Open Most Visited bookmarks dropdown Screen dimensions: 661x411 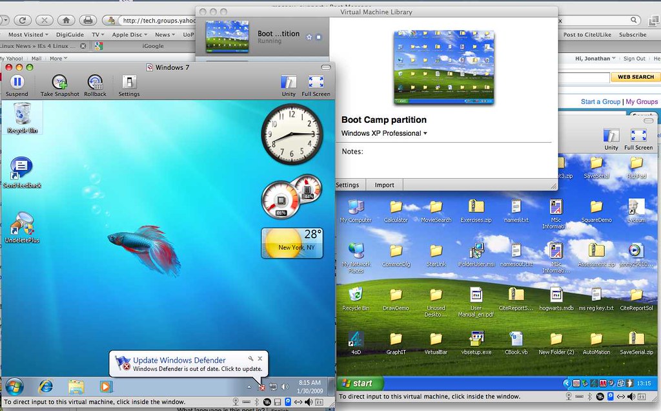28,35
